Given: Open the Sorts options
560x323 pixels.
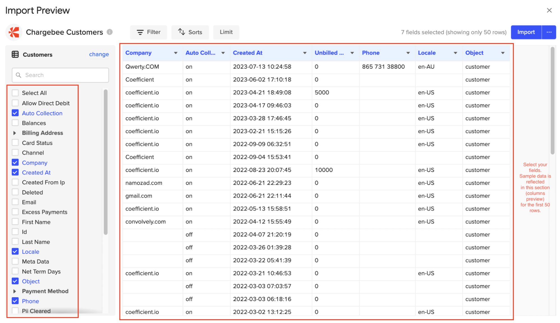Looking at the screenshot, I should pyautogui.click(x=190, y=32).
